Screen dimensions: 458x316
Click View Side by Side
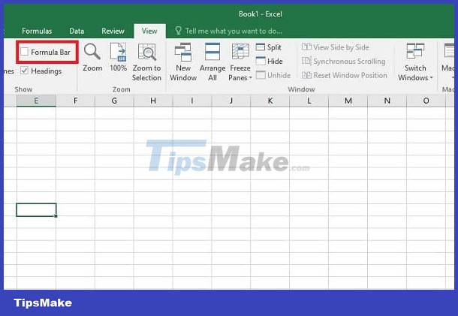(336, 47)
